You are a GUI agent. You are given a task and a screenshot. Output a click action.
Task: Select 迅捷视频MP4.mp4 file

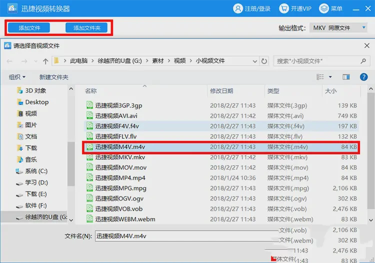120,178
